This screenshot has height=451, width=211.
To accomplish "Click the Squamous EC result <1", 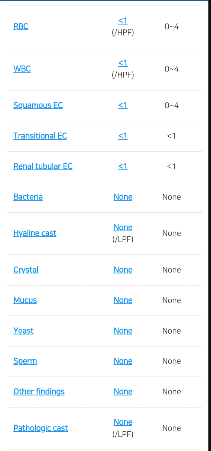I will [123, 105].
